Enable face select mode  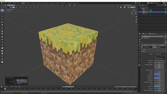(14, 7)
